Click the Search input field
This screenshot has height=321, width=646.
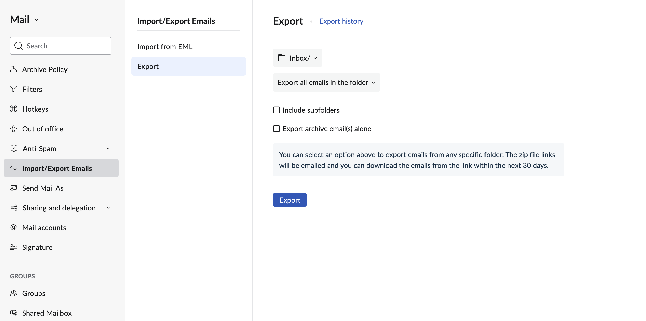coord(60,46)
